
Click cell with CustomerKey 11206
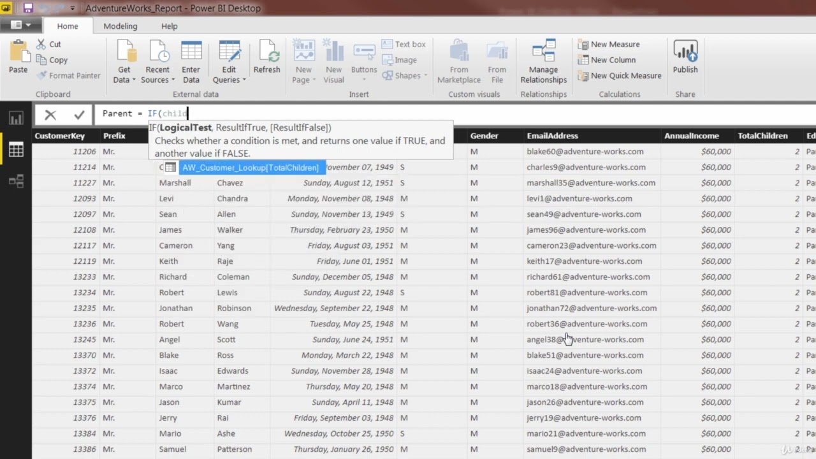click(66, 152)
